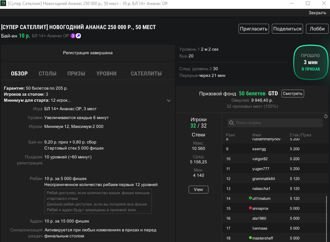This screenshot has height=242, width=330.
Task: Click Смотреть next to prize pool
Action: 292,93
